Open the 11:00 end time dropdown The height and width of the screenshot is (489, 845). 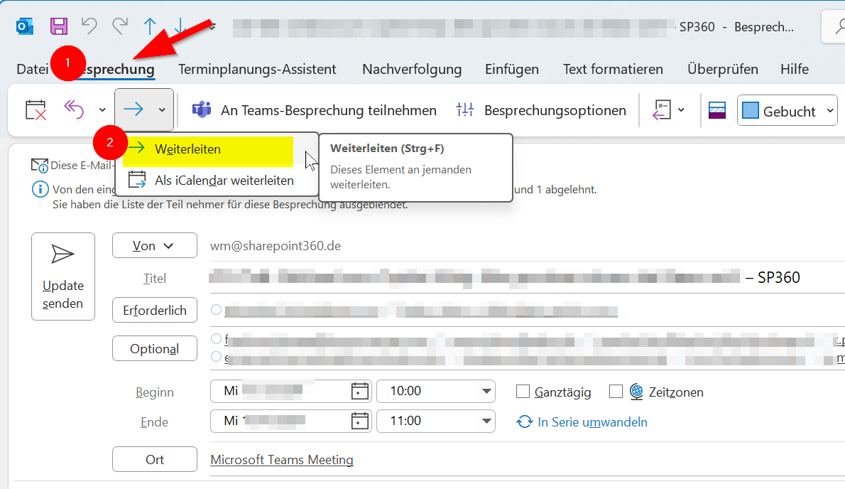pos(486,421)
